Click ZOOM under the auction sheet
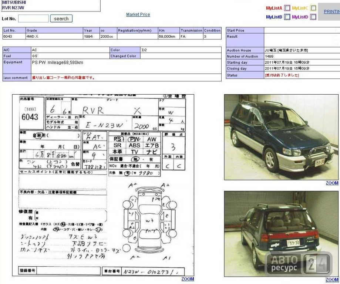Viewport: 340px width, 284px height. click(x=188, y=279)
